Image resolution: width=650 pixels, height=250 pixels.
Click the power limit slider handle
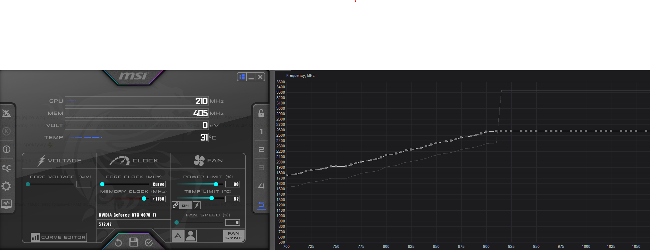(x=216, y=184)
